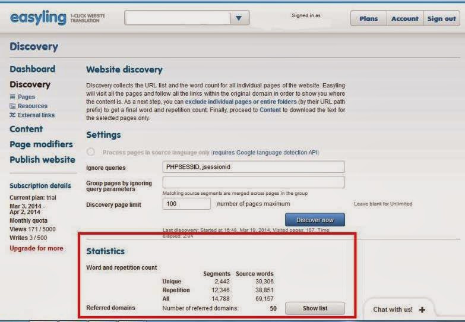Expand the Chat with us plus icon
The image size is (465, 322).
422,310
